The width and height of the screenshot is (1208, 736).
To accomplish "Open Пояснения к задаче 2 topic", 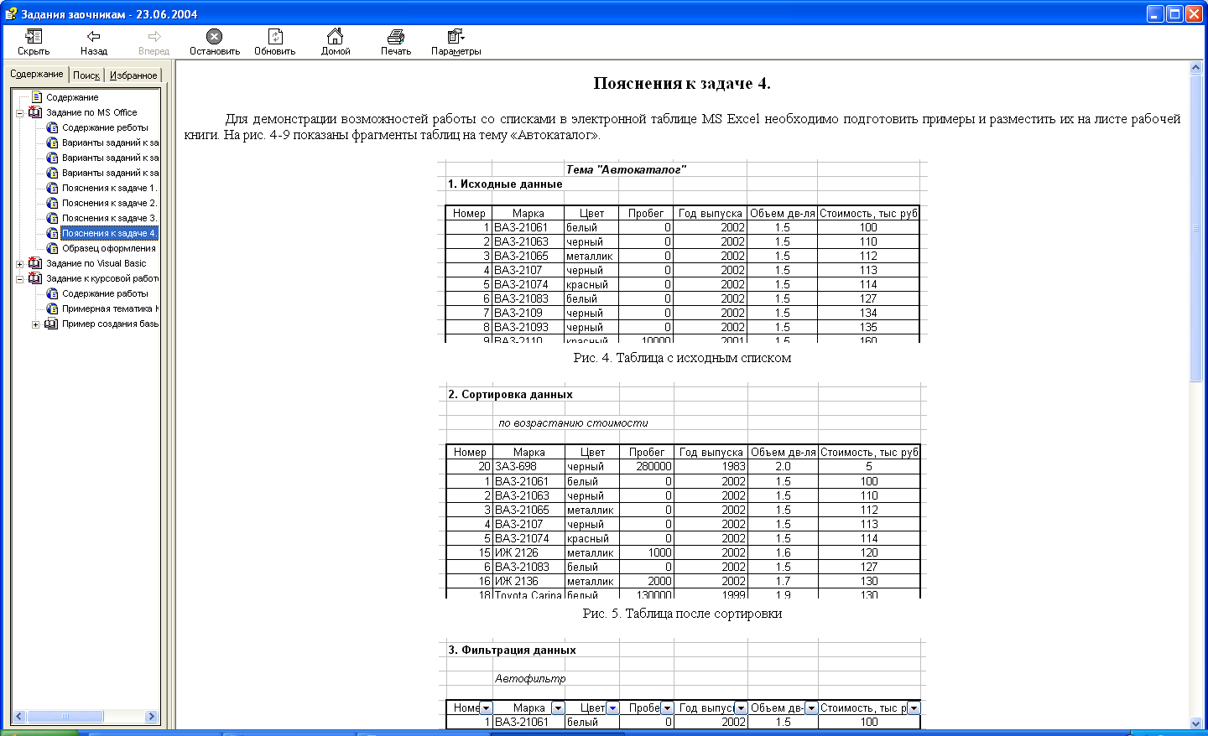I will pos(109,203).
